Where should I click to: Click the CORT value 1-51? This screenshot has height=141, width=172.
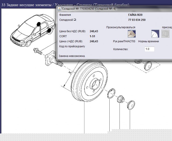pos(92,36)
